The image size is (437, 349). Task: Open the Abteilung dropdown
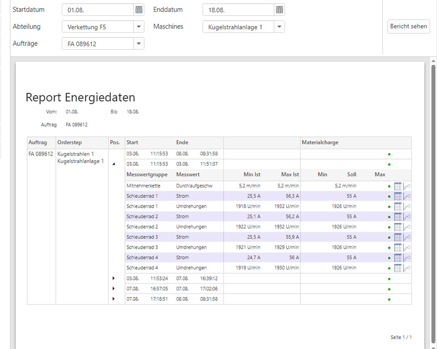point(139,27)
